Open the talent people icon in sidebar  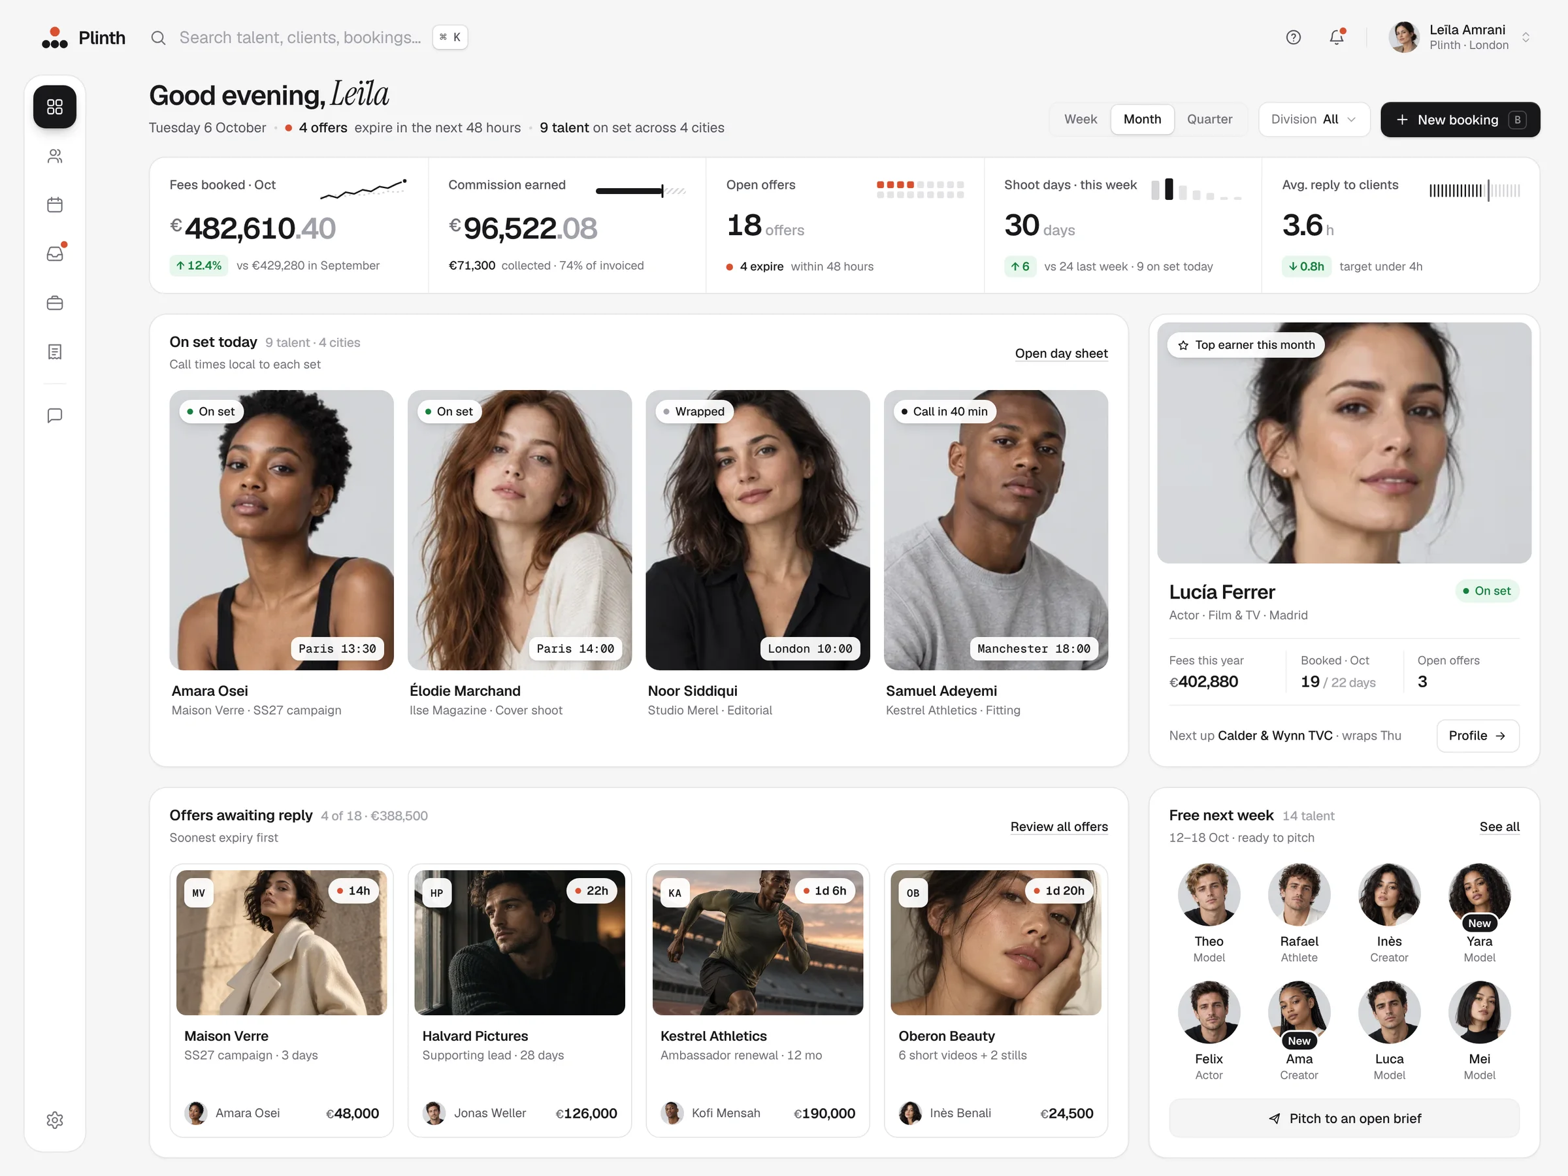[x=55, y=156]
